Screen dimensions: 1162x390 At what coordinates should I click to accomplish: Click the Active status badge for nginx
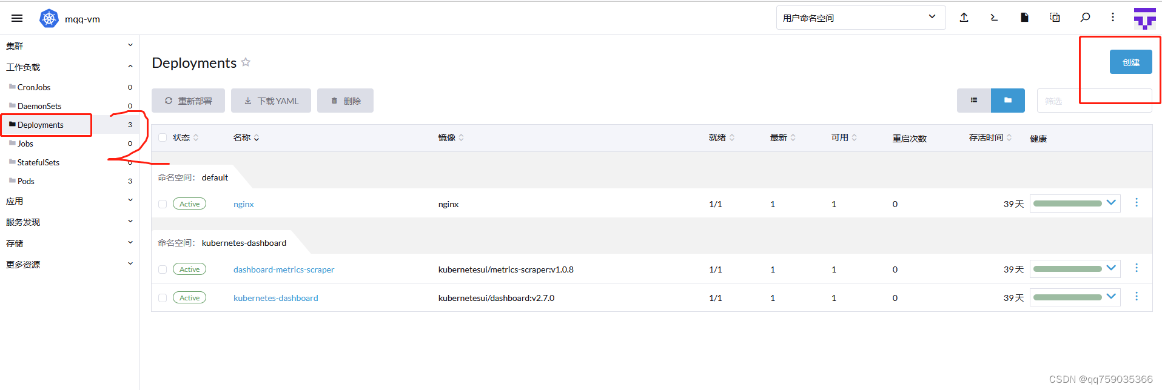tap(189, 204)
